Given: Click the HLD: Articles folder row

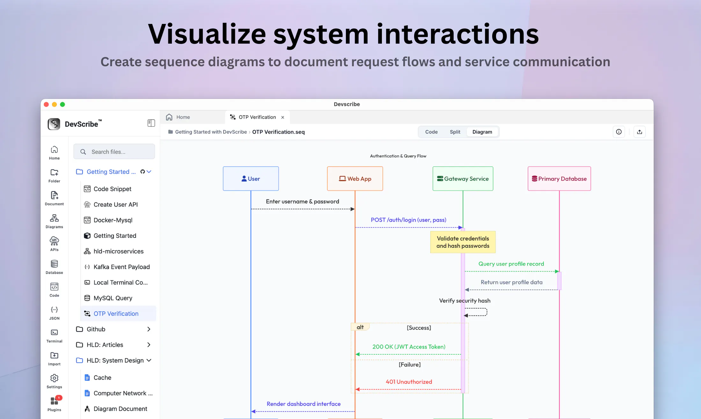Looking at the screenshot, I should click(114, 345).
